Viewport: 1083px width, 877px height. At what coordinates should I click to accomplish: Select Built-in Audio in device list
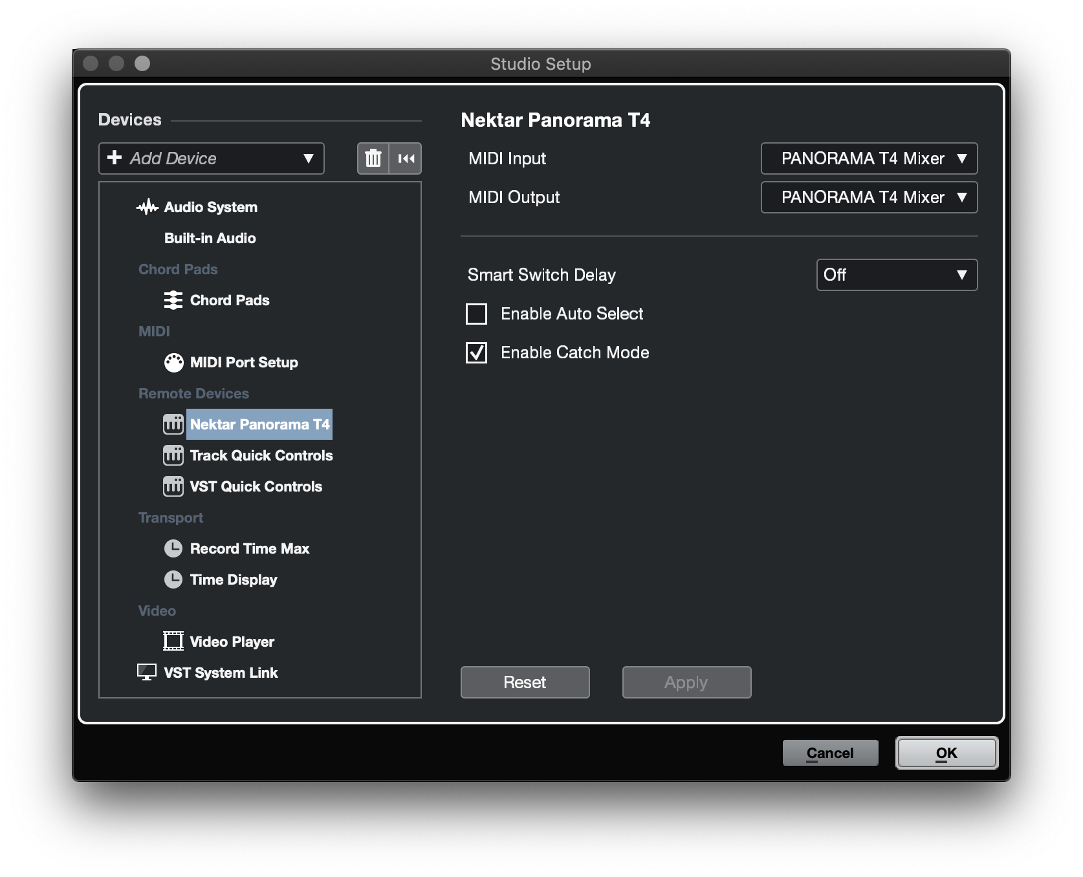[x=210, y=238]
